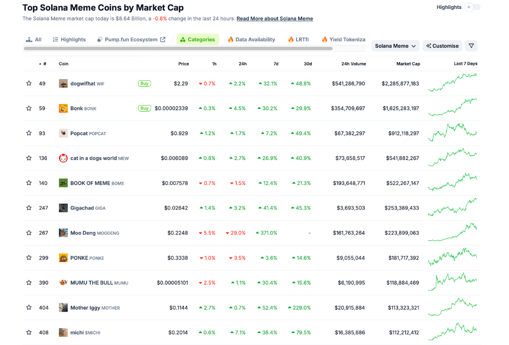
Task: Click the Mother Iggy coin logo
Action: [x=63, y=307]
